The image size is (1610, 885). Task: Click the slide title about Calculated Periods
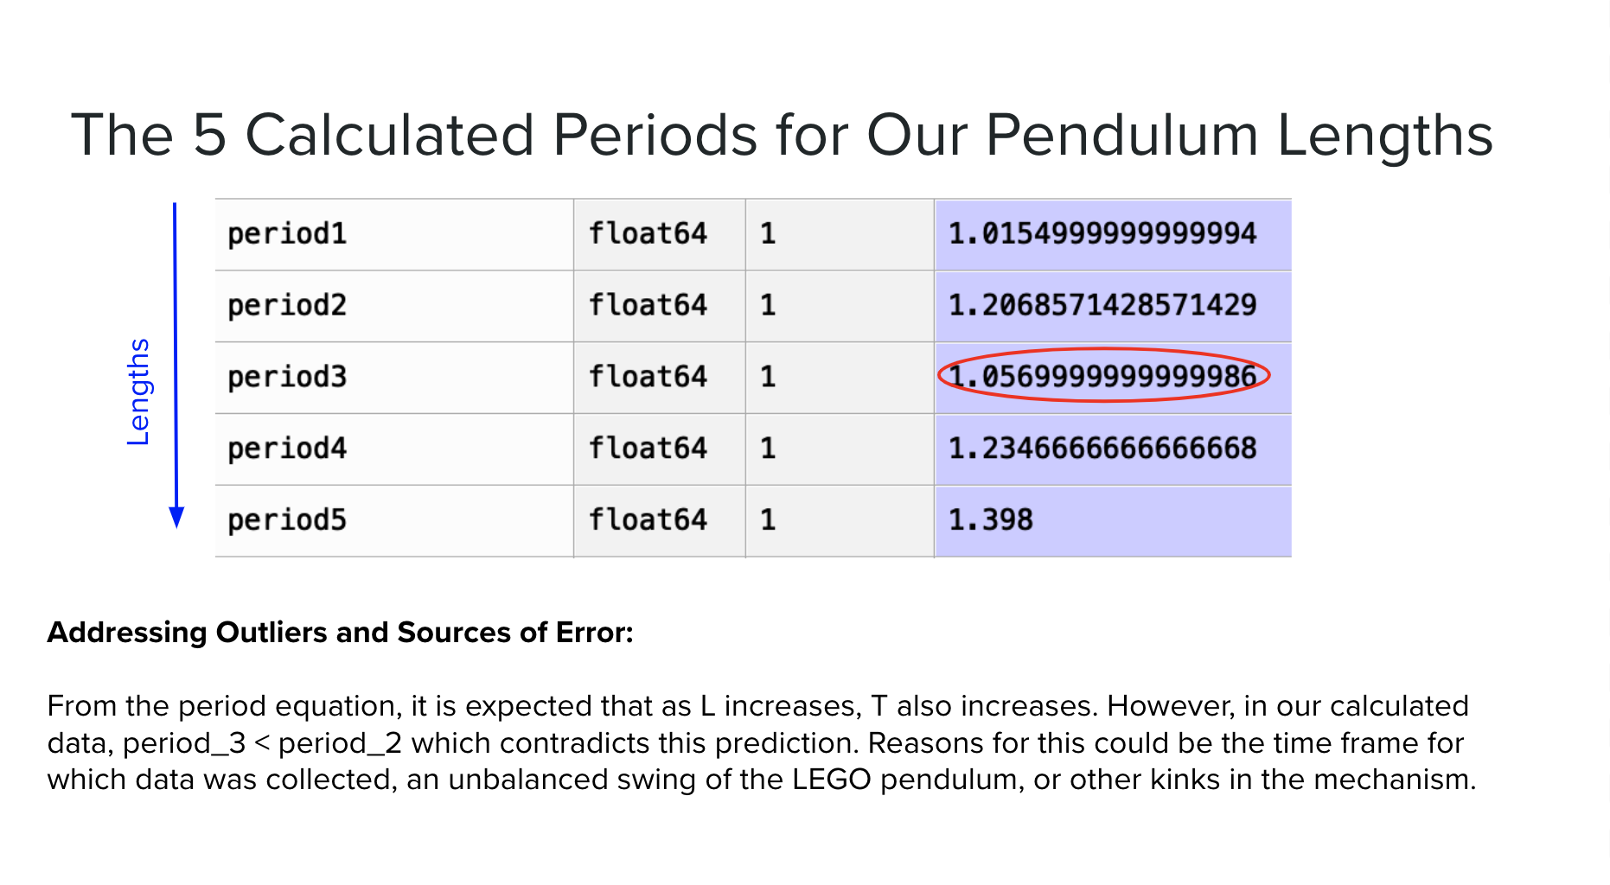pyautogui.click(x=782, y=137)
